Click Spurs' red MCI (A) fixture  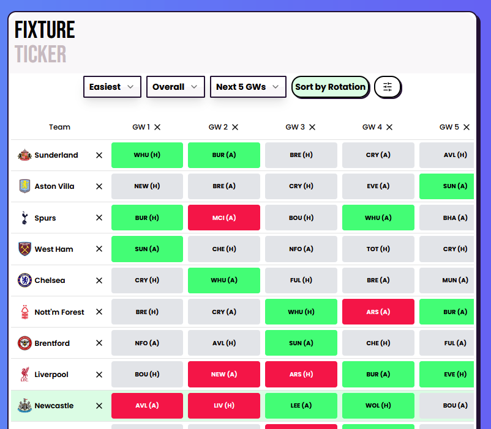223,218
